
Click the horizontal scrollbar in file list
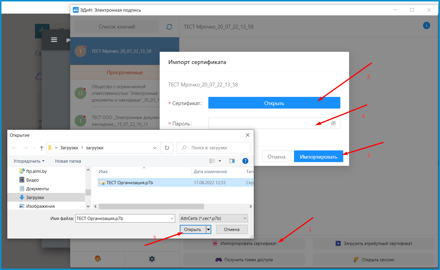coord(151,206)
